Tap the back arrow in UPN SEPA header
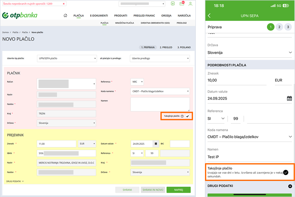Screen dimensions: 295x197 click(209, 16)
